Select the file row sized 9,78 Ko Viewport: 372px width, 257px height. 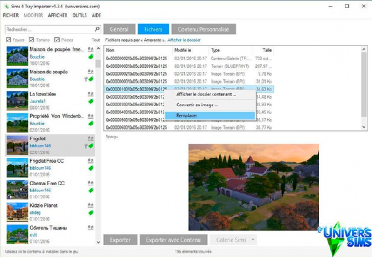tap(189, 74)
